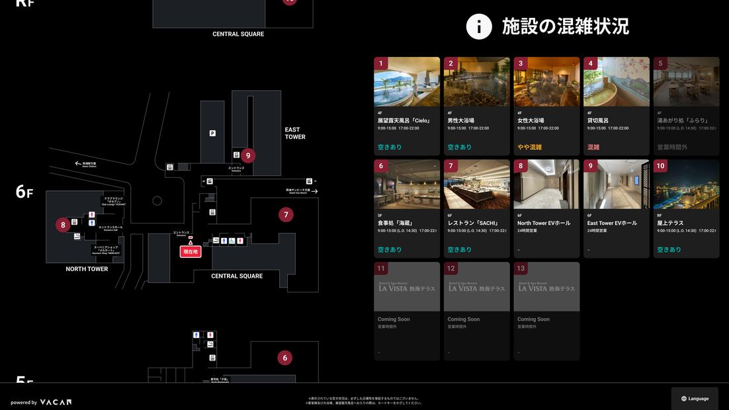This screenshot has height=410, width=729.
Task: Select the Coming Soon card numbered 12
Action: (x=476, y=311)
